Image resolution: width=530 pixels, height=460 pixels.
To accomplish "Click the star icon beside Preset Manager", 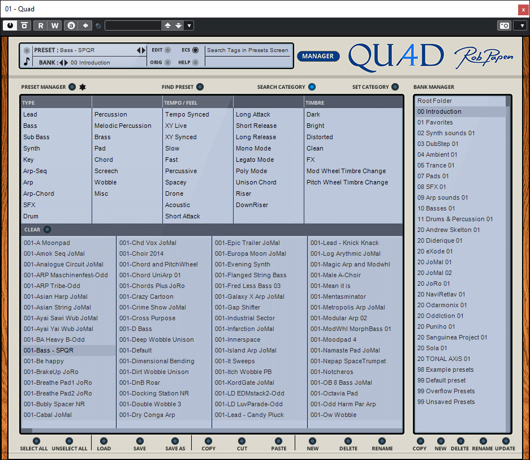I will coord(83,87).
